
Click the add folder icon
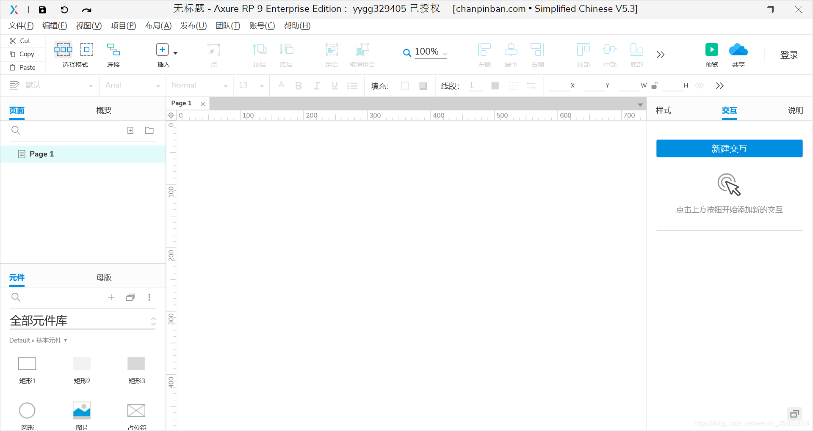(149, 130)
